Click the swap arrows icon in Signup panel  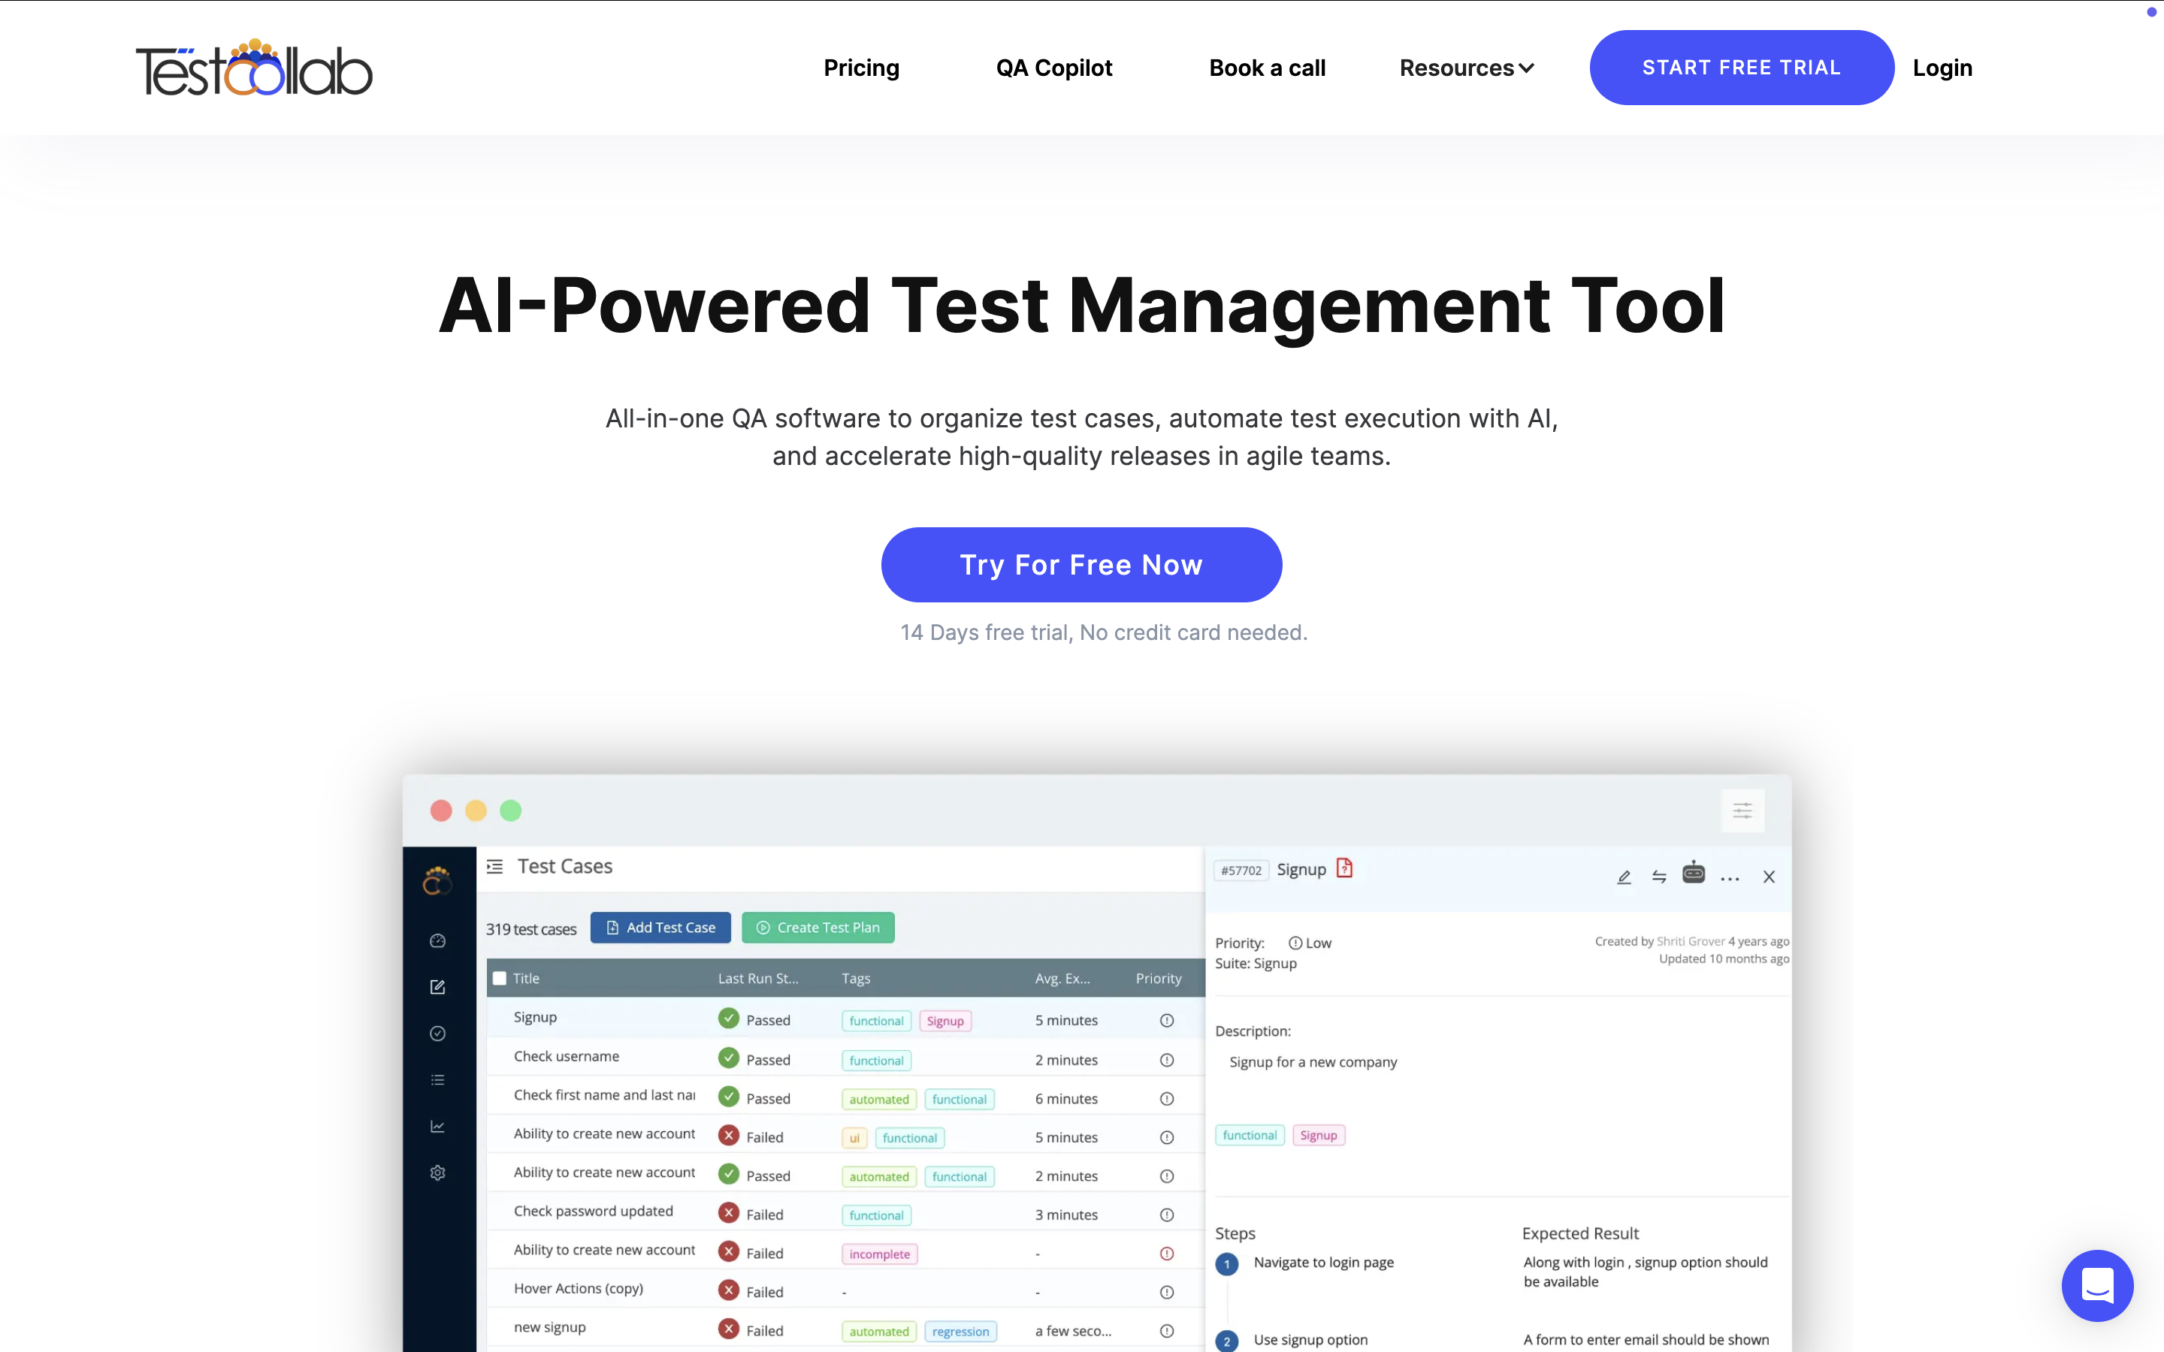click(x=1659, y=877)
